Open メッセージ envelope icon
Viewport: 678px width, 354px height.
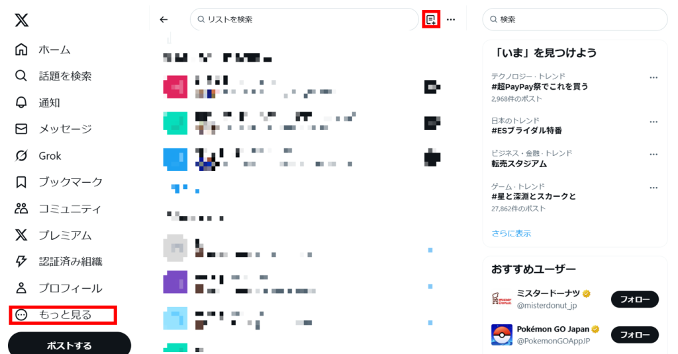[21, 129]
